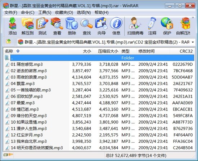
Task: Sort by Modified (修改时间) column header
Action: pyautogui.click(x=153, y=51)
